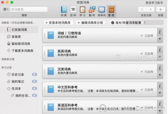This screenshot has width=168, height=114.
Task: Open the 百科 Wikipedia toolbar icon
Action: tap(73, 11)
